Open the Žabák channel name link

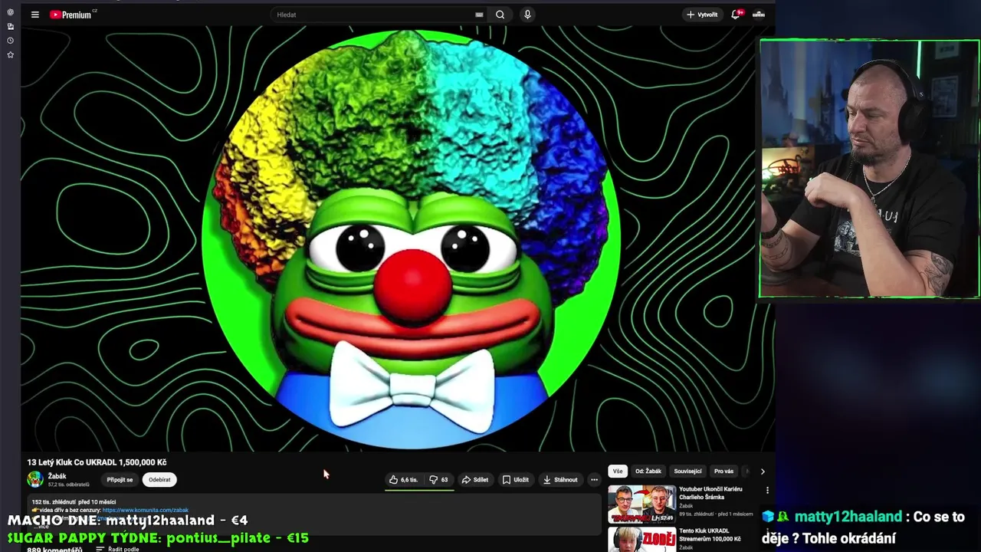tap(57, 476)
